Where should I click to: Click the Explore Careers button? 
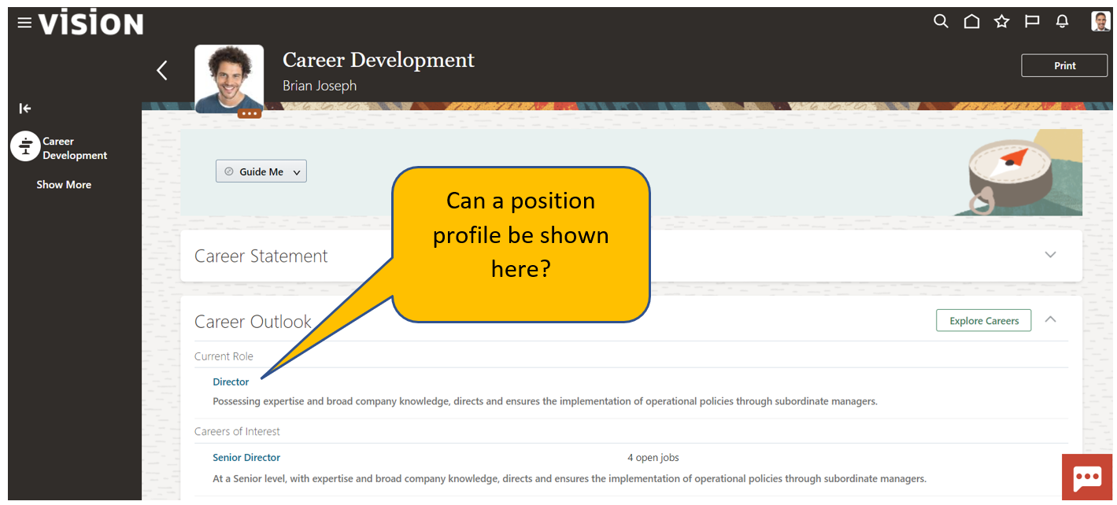(983, 320)
